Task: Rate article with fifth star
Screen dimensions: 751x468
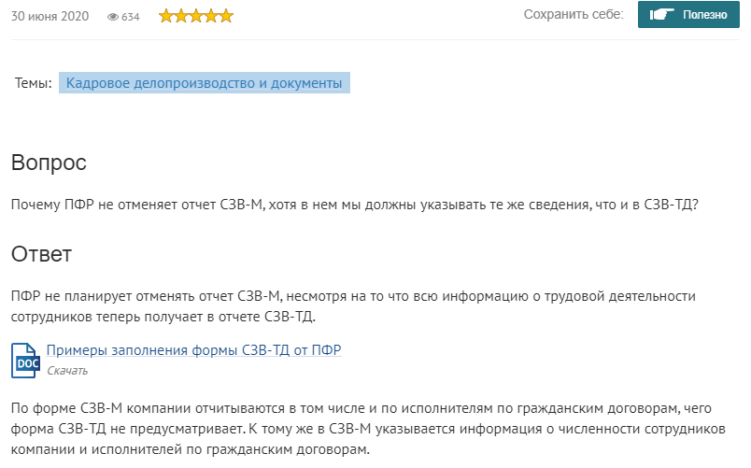Action: (226, 16)
